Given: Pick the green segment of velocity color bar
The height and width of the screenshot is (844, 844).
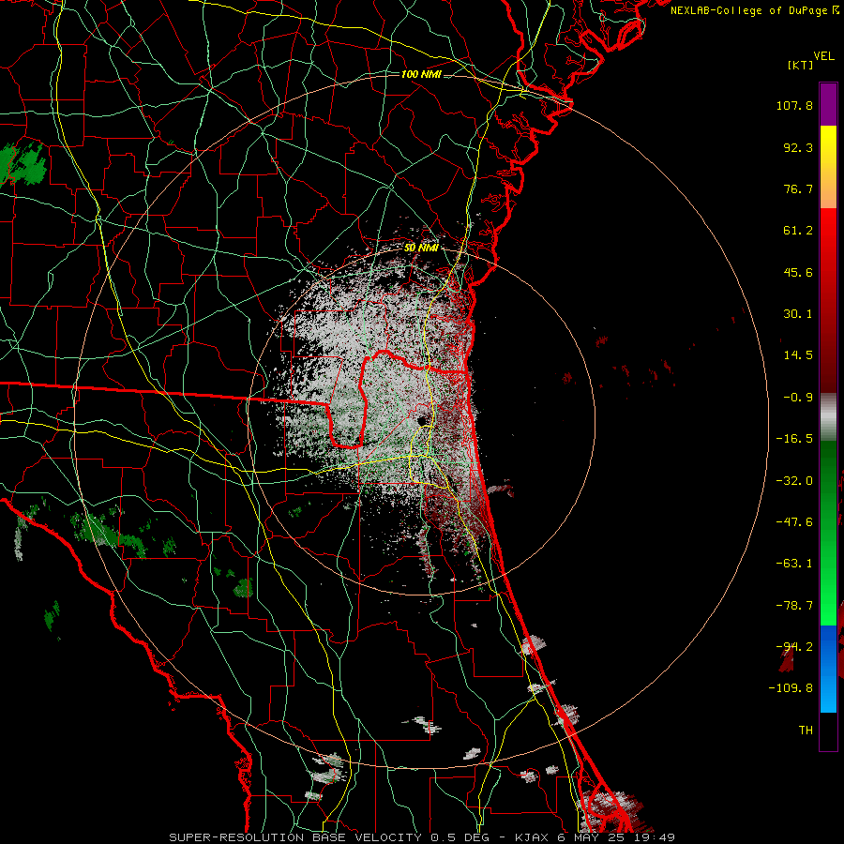Looking at the screenshot, I should [x=828, y=533].
